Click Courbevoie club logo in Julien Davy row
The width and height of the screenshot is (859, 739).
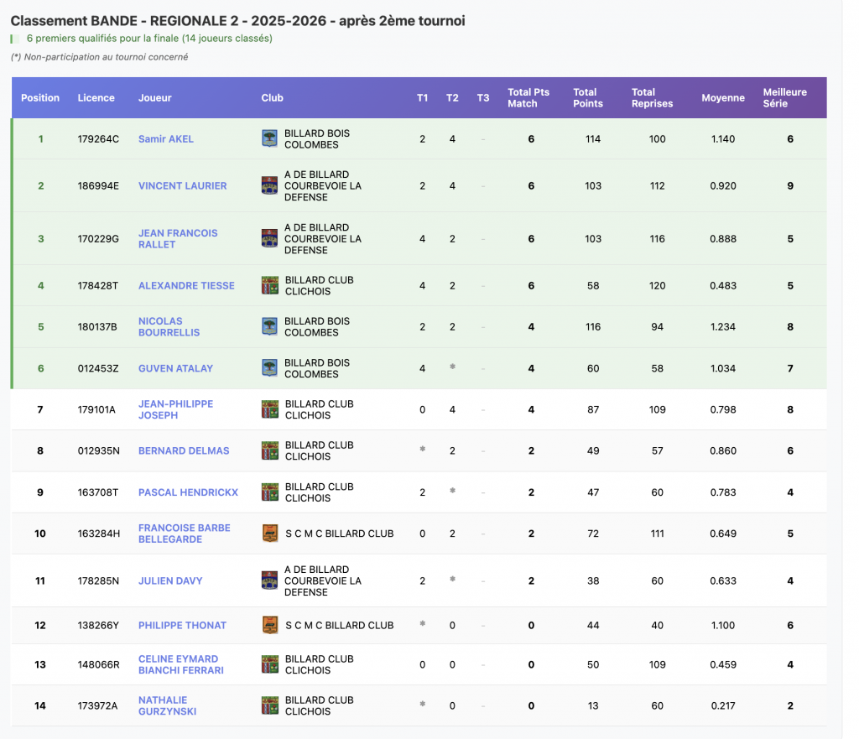point(269,580)
